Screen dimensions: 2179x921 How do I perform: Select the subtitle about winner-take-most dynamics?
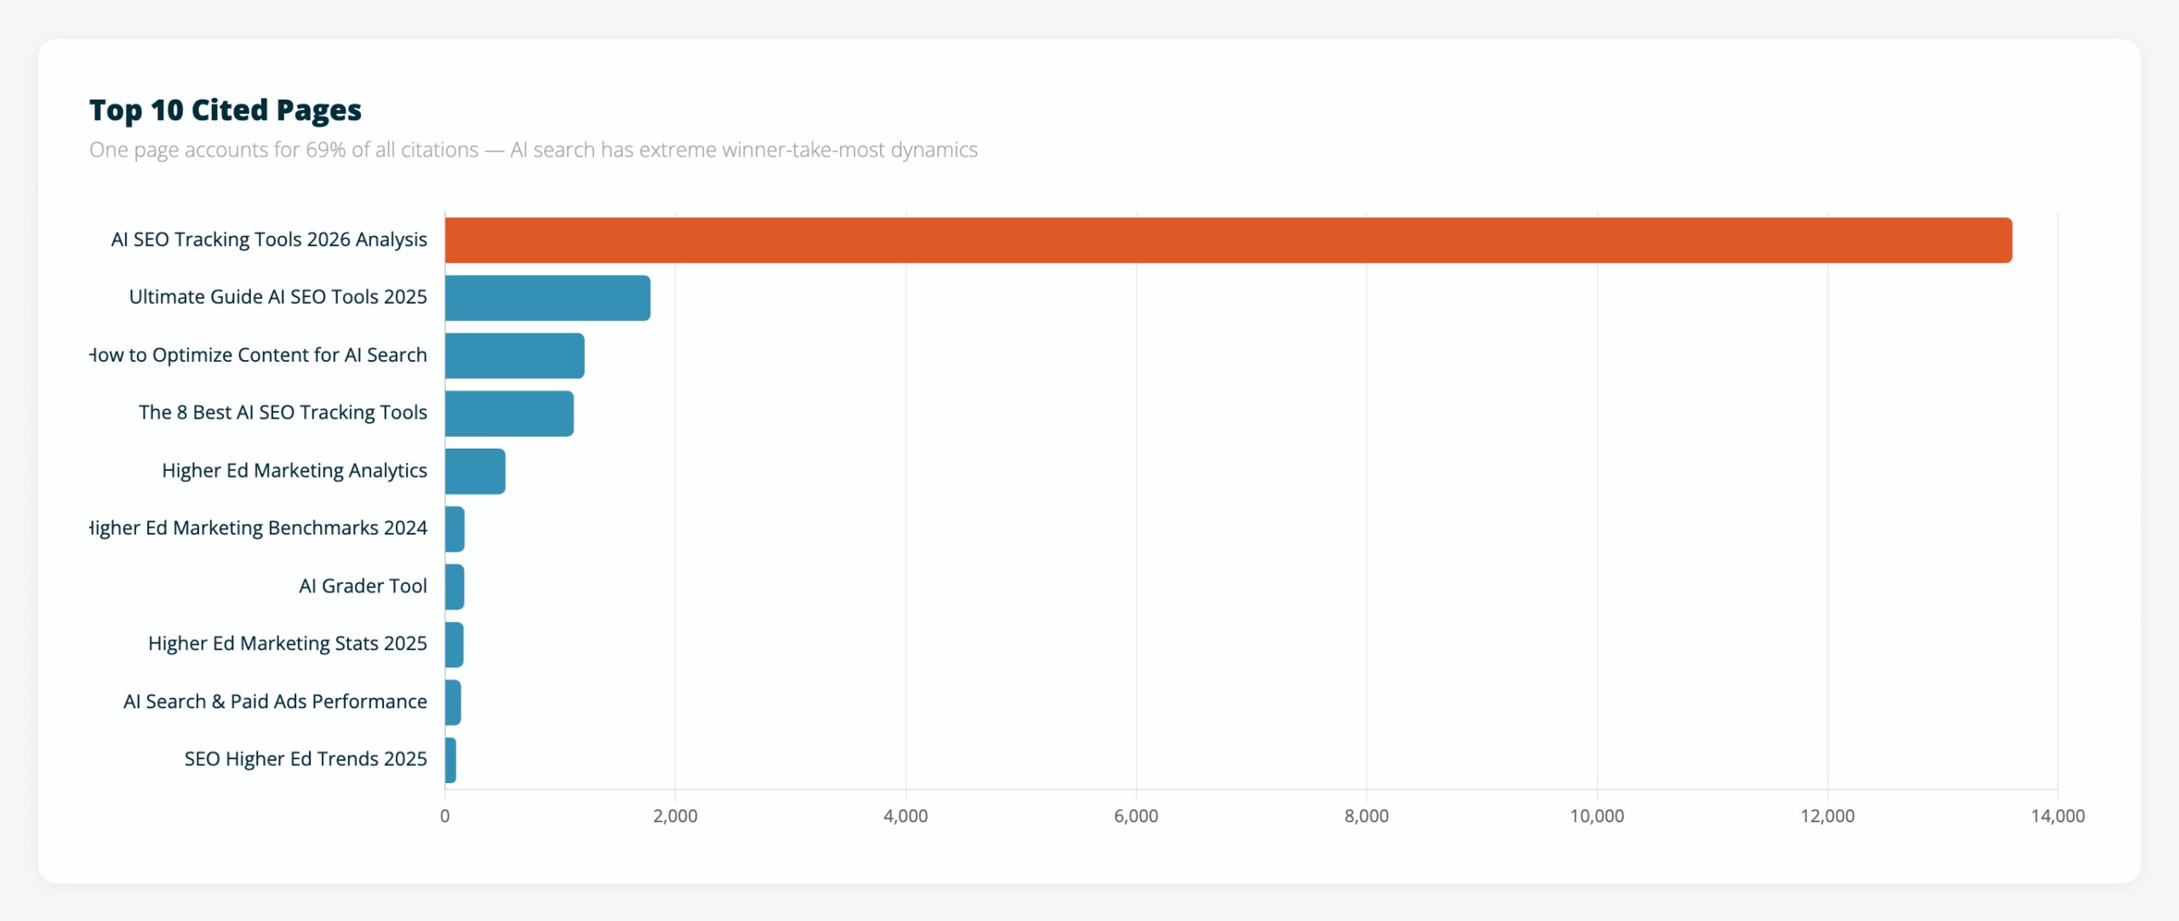click(534, 149)
